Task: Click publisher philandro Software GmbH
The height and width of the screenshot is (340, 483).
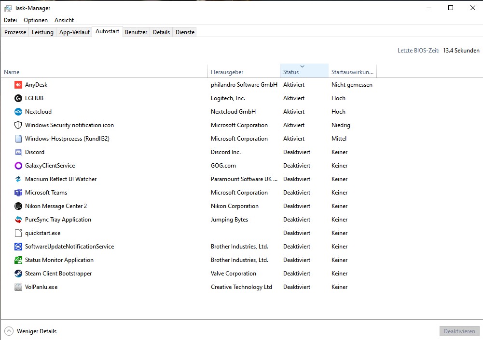Action: point(244,85)
